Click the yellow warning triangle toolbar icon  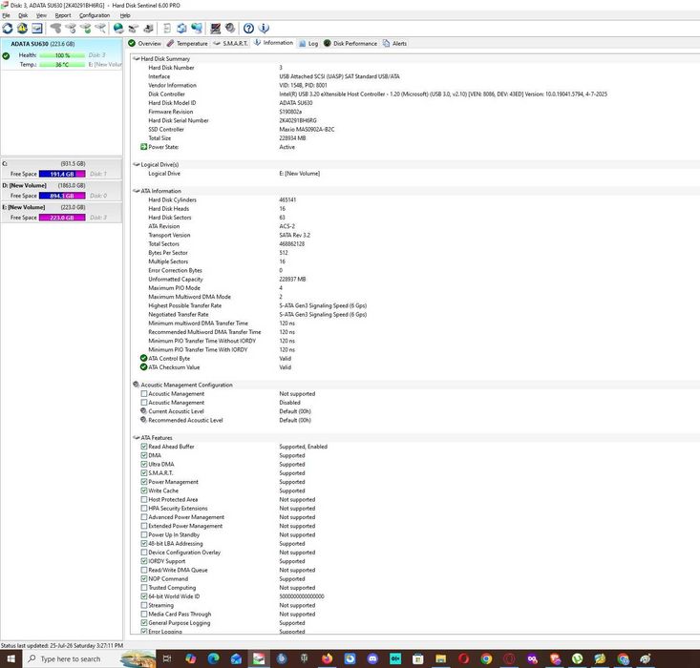pyautogui.click(x=22, y=29)
